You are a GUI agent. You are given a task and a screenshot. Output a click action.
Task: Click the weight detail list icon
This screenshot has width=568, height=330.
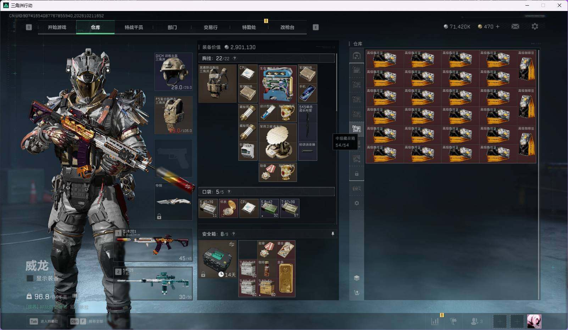pyautogui.click(x=74, y=296)
